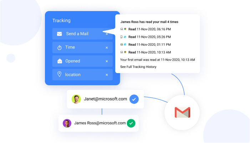This screenshot has width=250, height=143.
Task: Open See Full Tracking History
Action: 138,67
